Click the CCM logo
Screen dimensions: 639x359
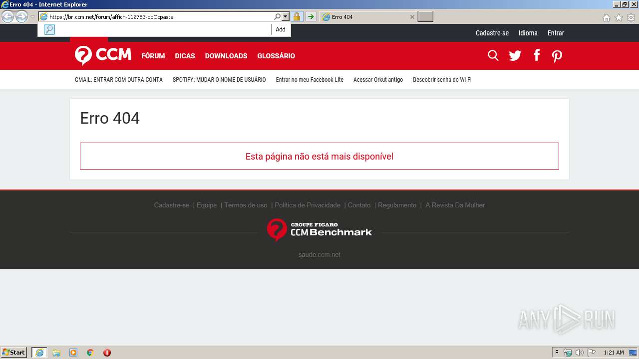point(103,55)
